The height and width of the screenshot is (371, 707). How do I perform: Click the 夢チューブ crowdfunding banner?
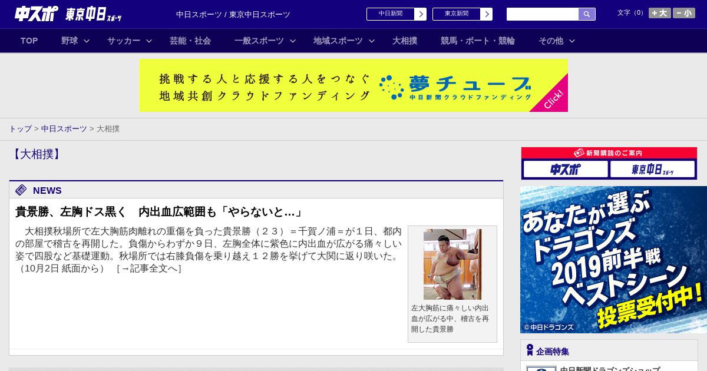pos(353,85)
